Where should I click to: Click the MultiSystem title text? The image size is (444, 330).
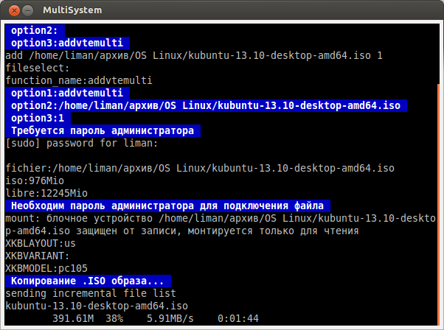pyautogui.click(x=72, y=10)
